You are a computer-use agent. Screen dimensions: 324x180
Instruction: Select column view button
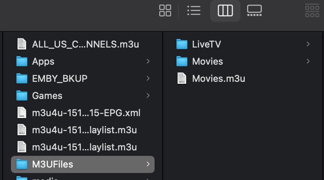point(225,11)
